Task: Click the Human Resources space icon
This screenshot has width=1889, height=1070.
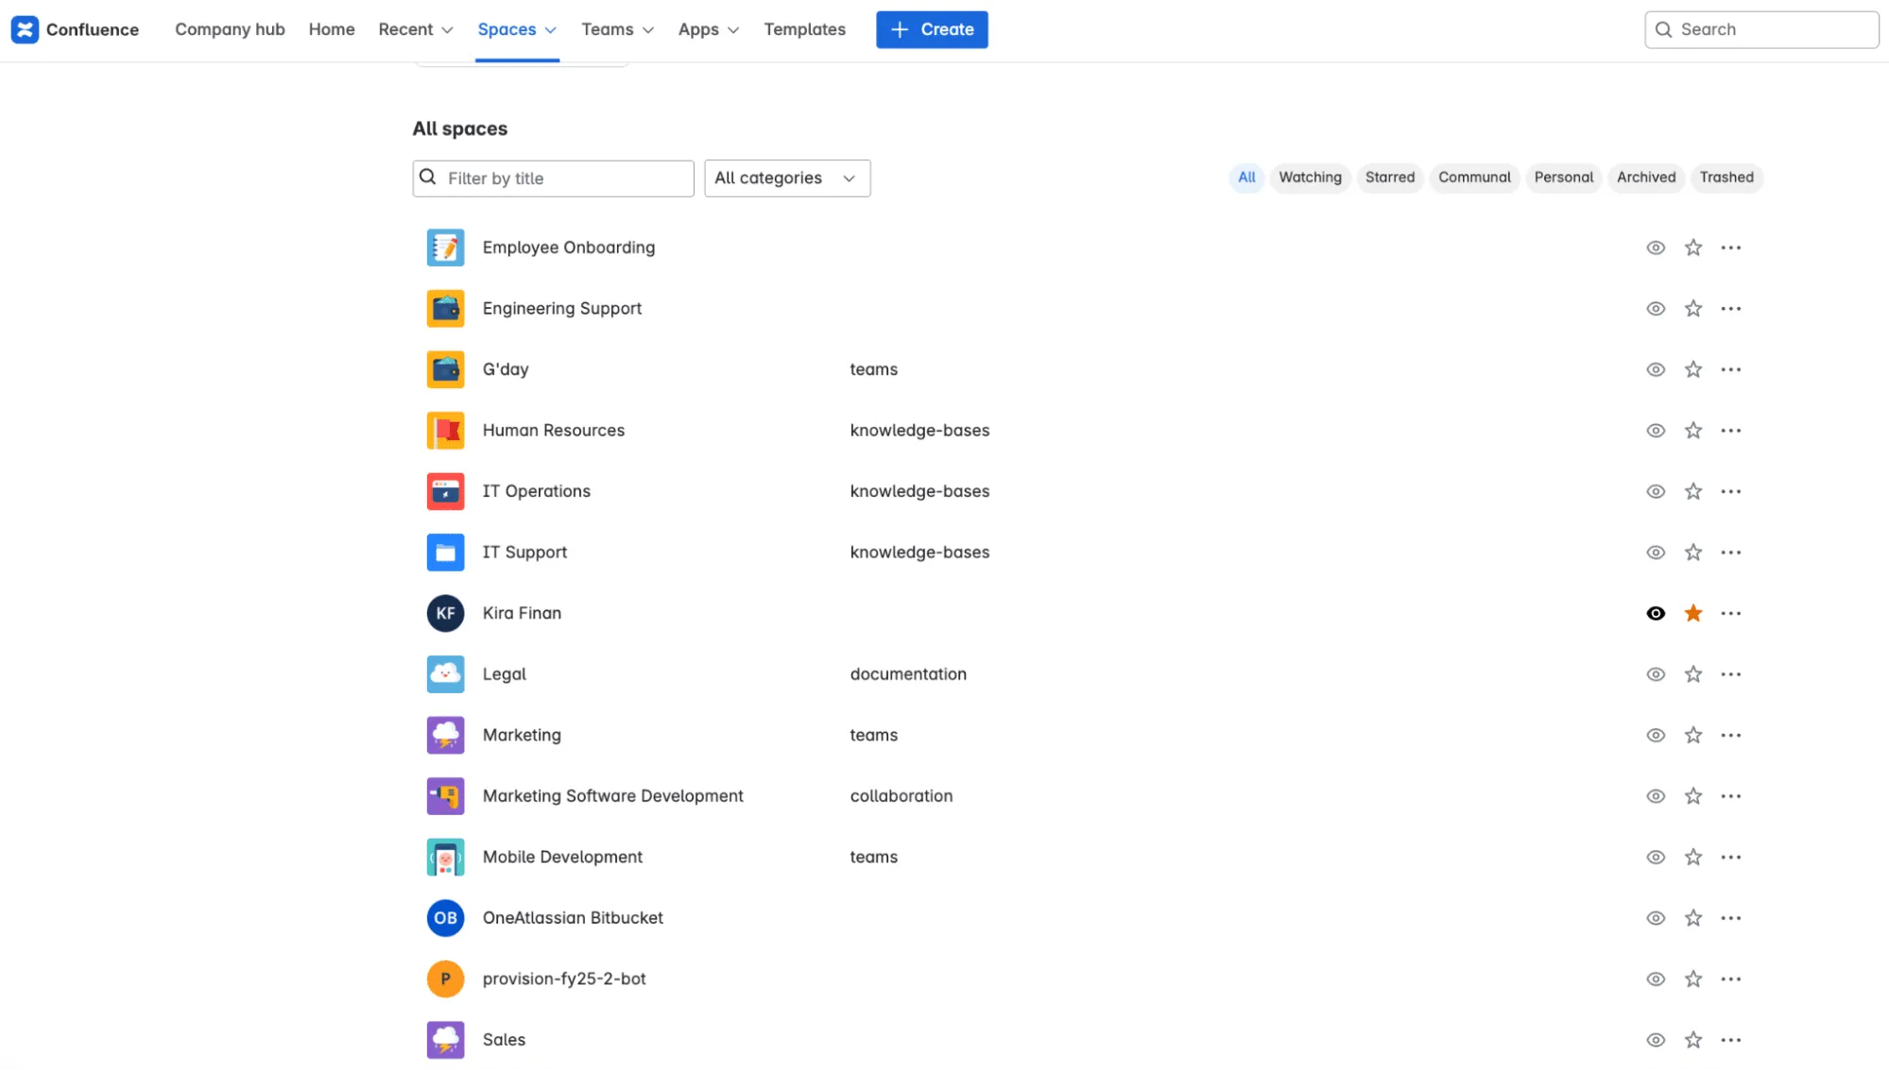Action: tap(445, 431)
